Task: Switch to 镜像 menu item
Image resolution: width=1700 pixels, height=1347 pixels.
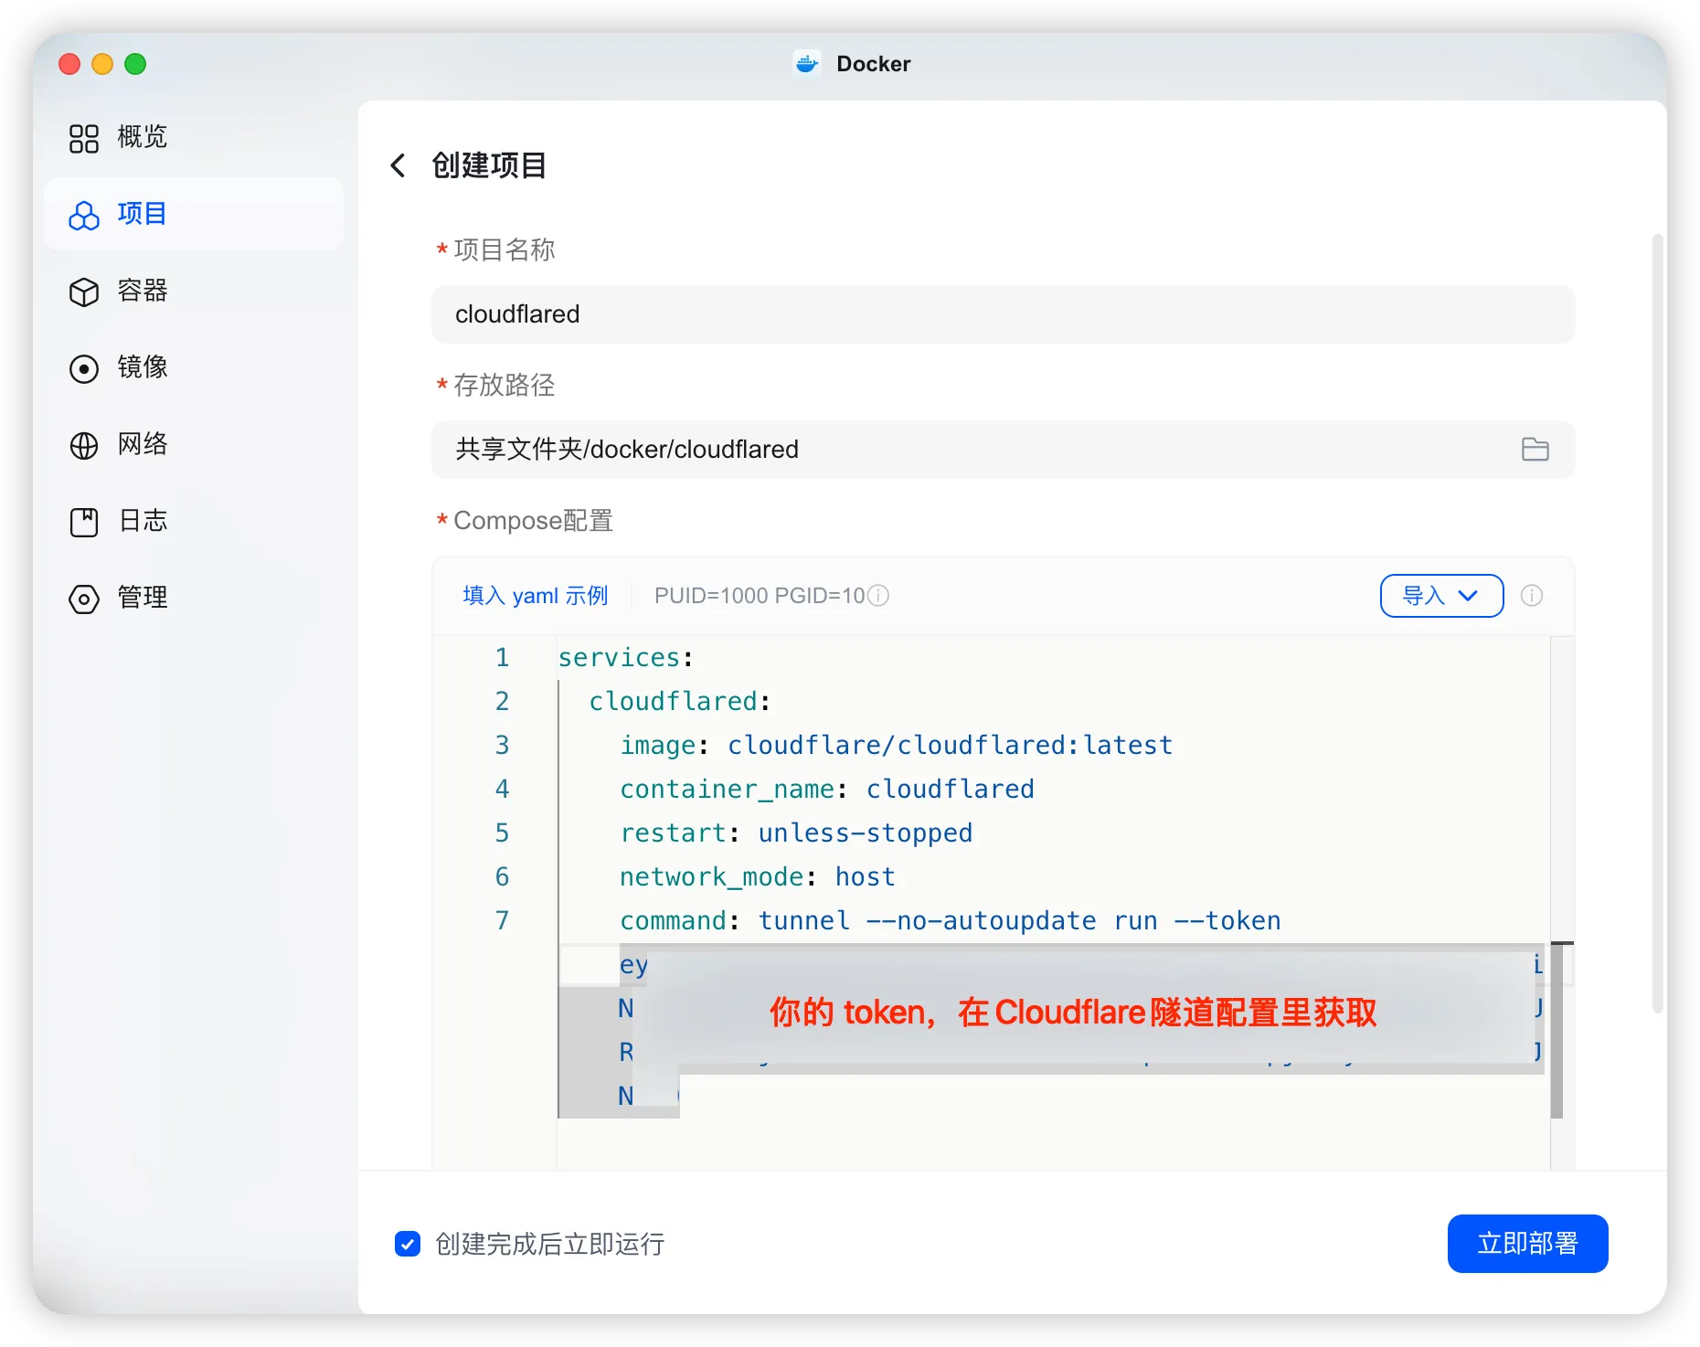Action: [194, 368]
